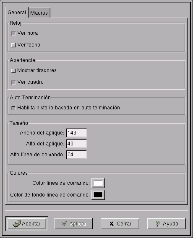Click the Ancho del aplique field
Screen dimensions: 193x238
(76, 133)
